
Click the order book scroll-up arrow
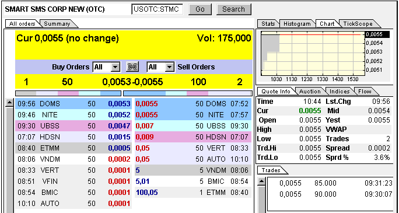point(9,103)
